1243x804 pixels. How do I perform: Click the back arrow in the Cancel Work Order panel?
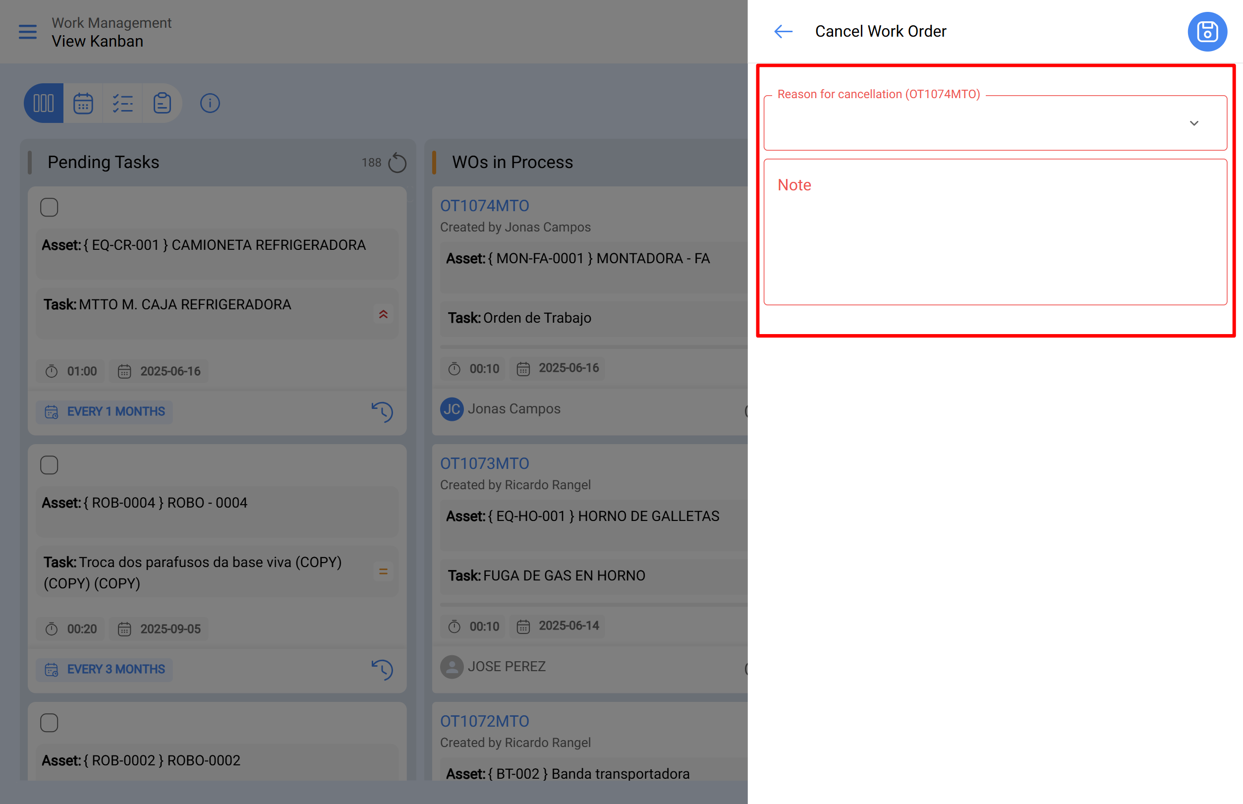[783, 32]
